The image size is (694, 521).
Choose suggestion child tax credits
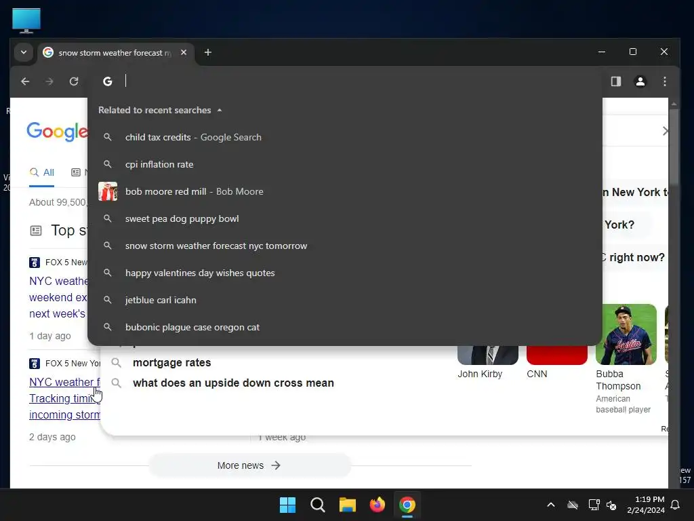(x=345, y=137)
